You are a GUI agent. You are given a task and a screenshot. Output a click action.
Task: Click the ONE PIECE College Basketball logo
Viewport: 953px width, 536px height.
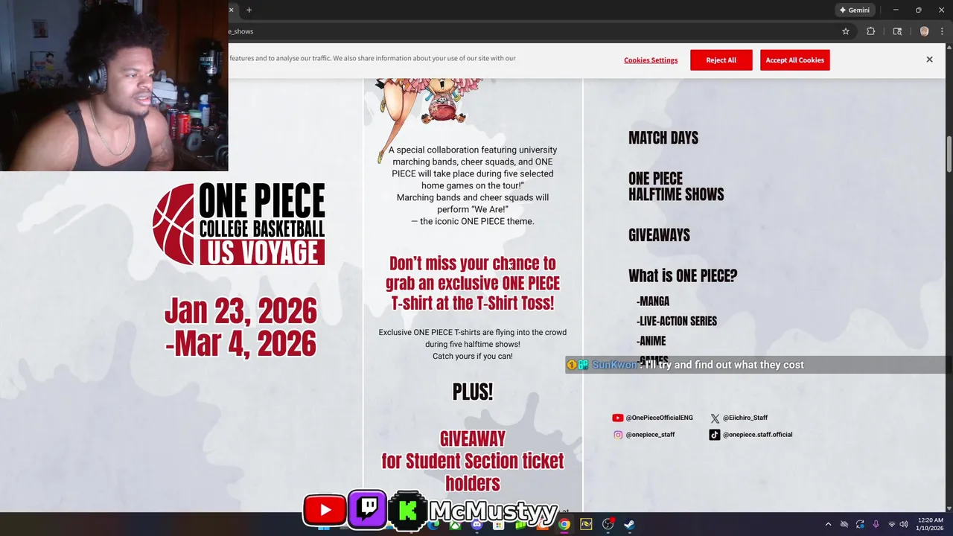coord(239,223)
